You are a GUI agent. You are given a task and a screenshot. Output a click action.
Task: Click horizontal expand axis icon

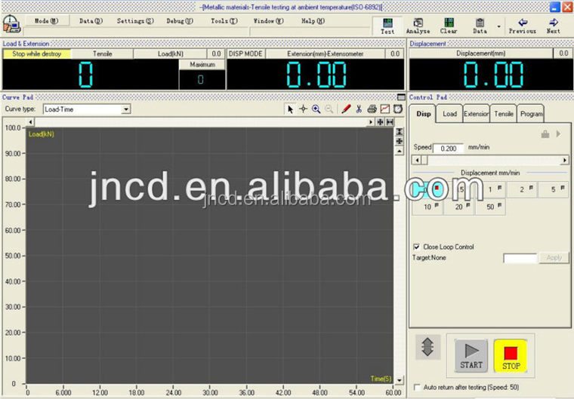(x=390, y=122)
